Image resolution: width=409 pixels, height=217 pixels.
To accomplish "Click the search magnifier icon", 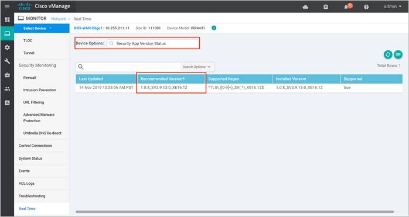I will [81, 67].
